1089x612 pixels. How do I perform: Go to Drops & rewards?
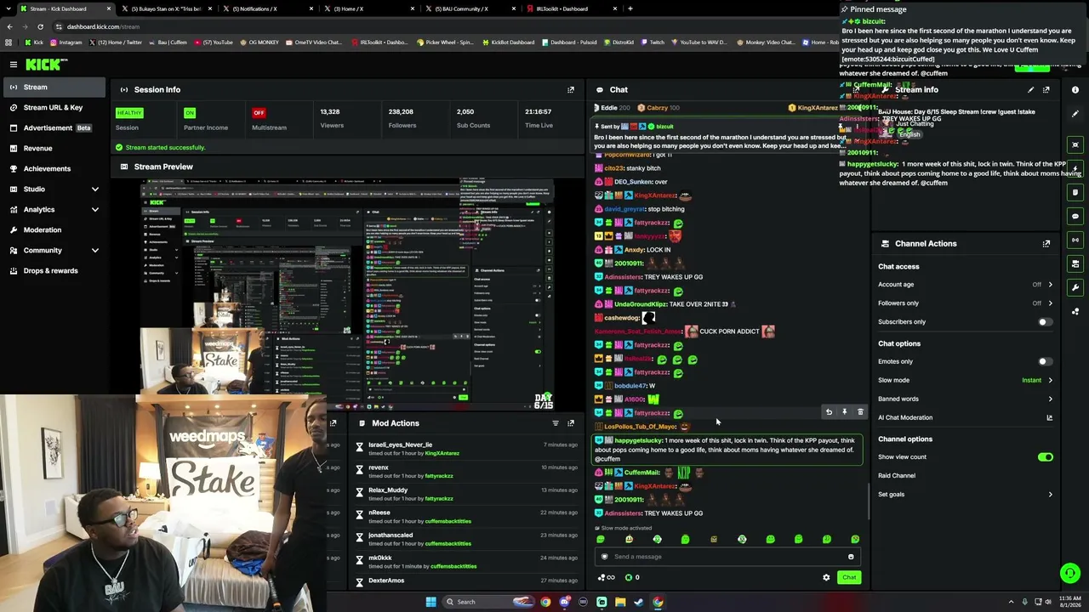54,270
